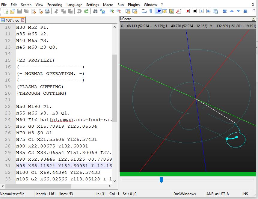Click the Copy toolbar icon
The height and width of the screenshot is (199, 258).
coord(63,11)
